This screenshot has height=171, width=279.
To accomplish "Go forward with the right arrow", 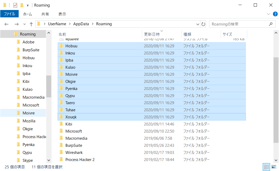I will (x=17, y=24).
